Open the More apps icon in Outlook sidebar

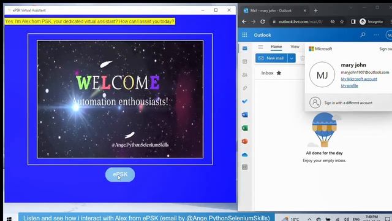tap(245, 167)
